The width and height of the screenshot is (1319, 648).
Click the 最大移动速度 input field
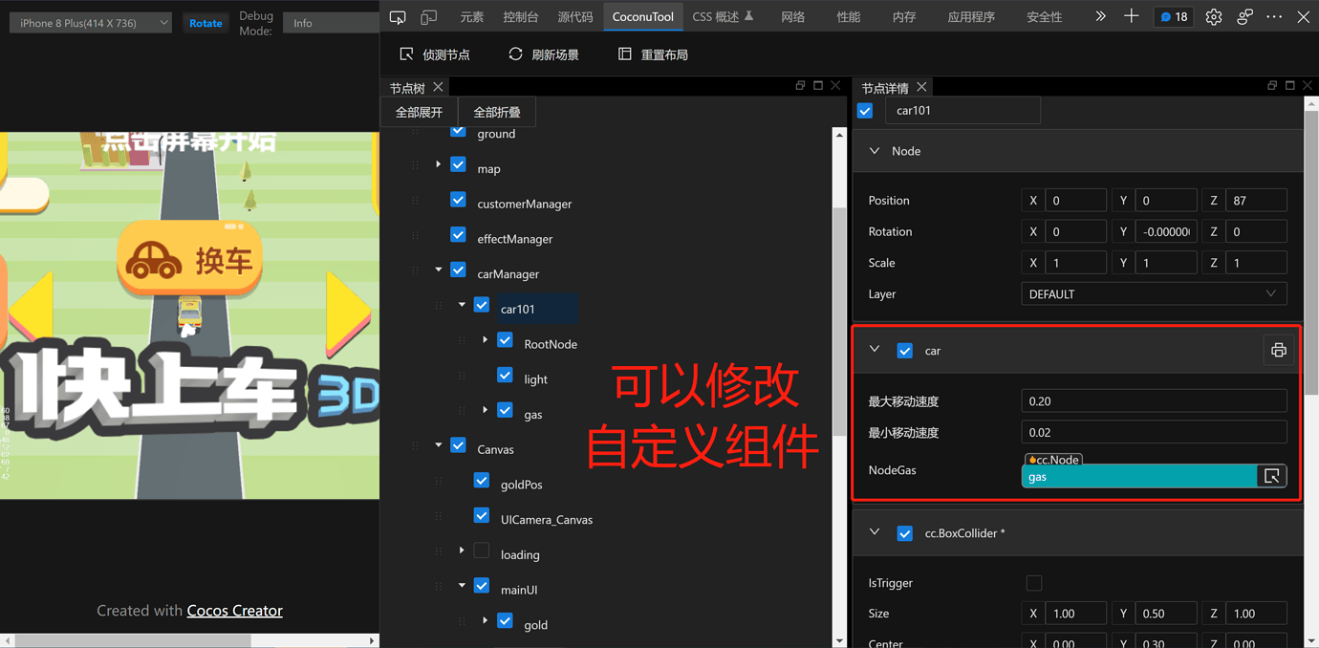tap(1153, 401)
